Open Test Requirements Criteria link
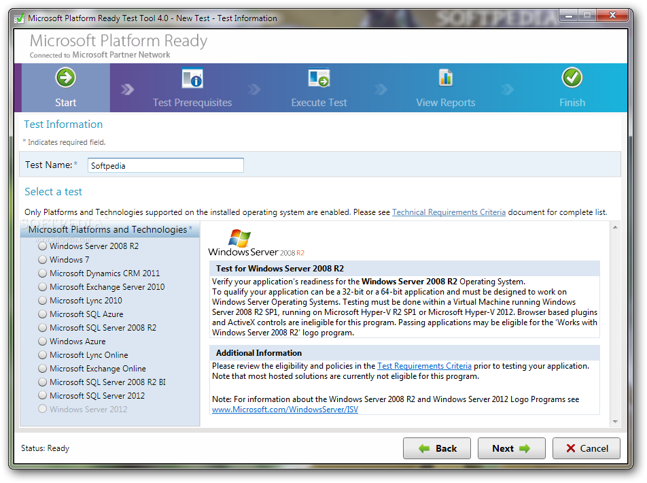The image size is (647, 483). pyautogui.click(x=424, y=366)
